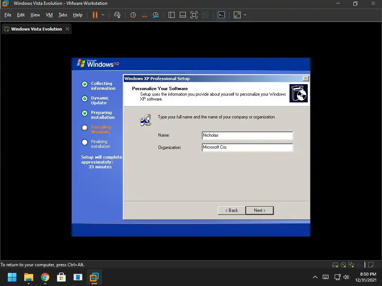Click the 'Personalize Your Software' heading
Viewport: 382px width, 286px height.
[x=160, y=89]
